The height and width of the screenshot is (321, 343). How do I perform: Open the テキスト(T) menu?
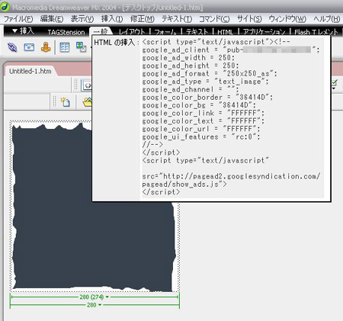pos(177,19)
